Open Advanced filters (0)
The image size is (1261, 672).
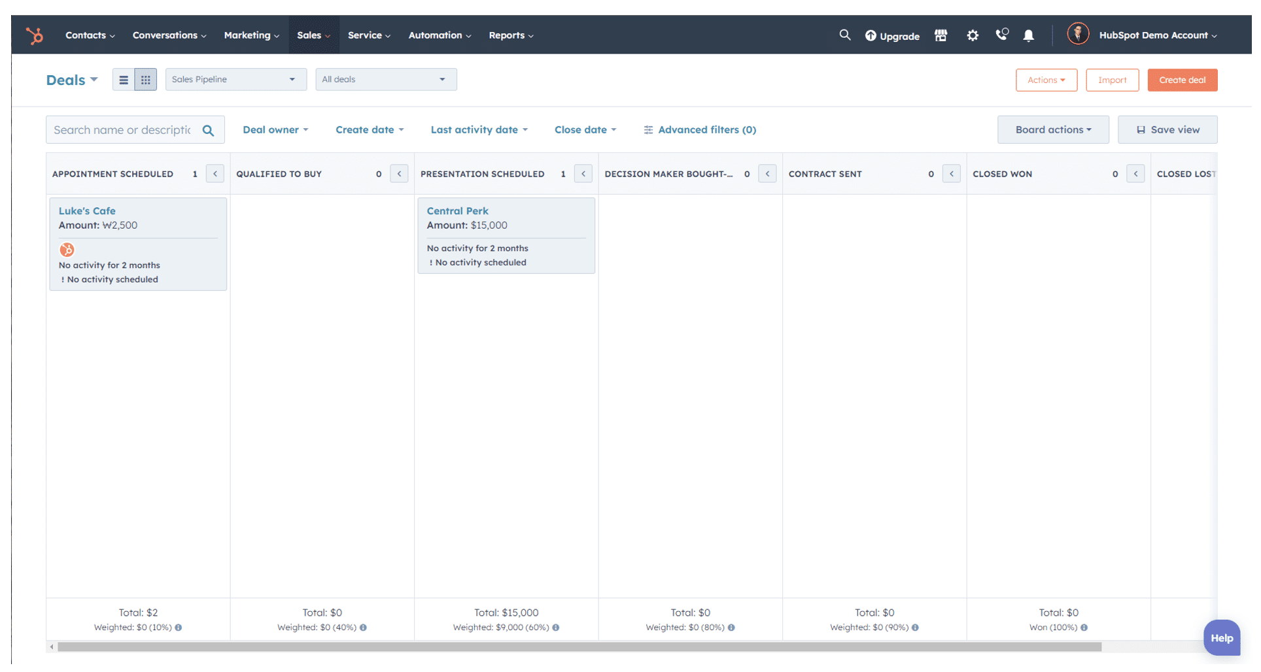pyautogui.click(x=700, y=130)
